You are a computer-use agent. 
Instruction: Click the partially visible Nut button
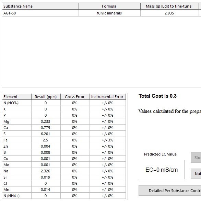point(196,174)
